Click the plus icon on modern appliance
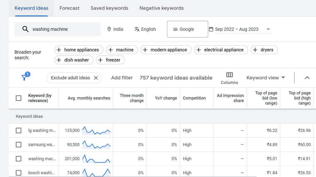The width and height of the screenshot is (316, 177). coord(145,50)
